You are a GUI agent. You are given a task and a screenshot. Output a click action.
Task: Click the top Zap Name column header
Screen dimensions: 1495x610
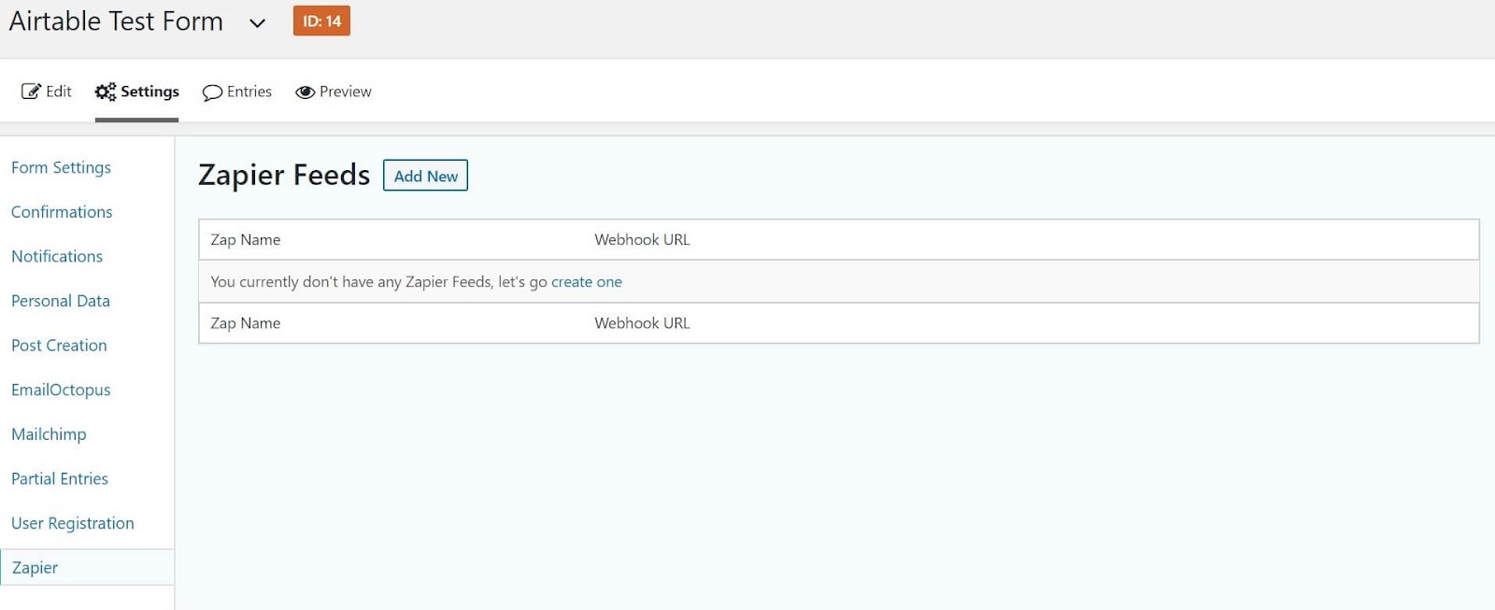tap(246, 239)
